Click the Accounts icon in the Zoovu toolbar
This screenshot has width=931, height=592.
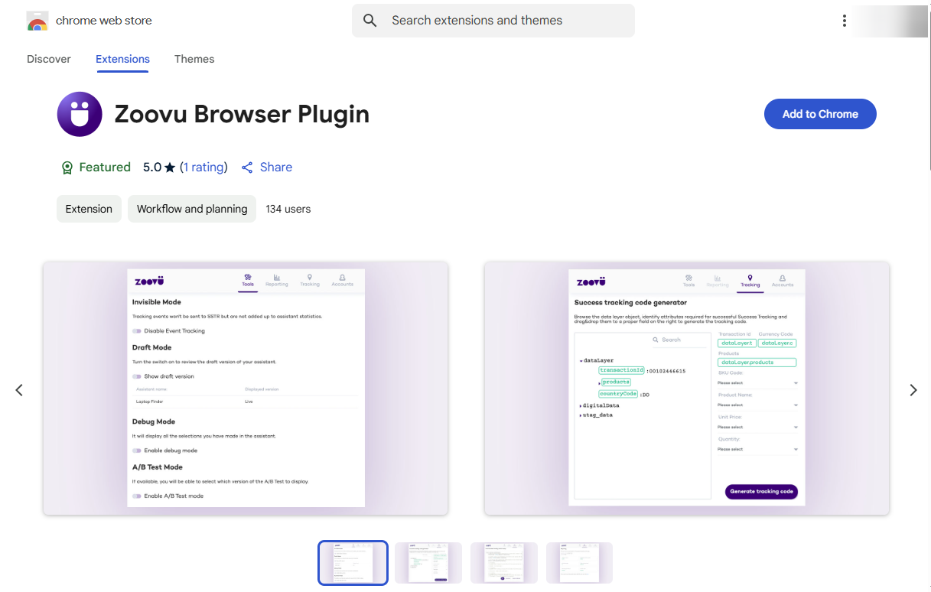(x=342, y=278)
